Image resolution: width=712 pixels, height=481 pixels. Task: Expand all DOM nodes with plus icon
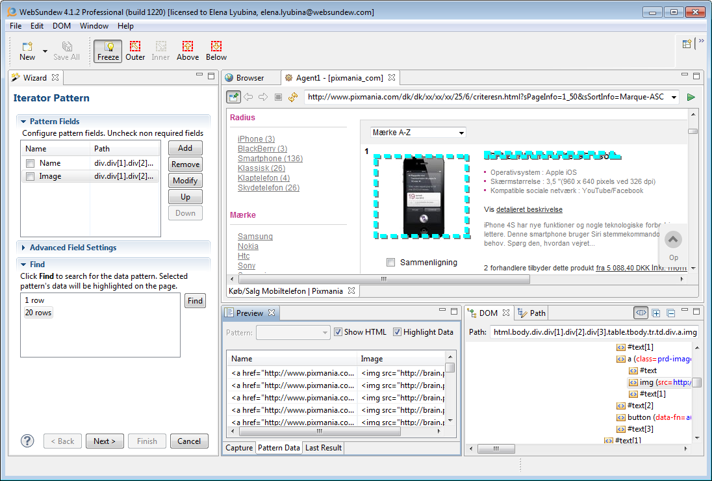click(655, 313)
